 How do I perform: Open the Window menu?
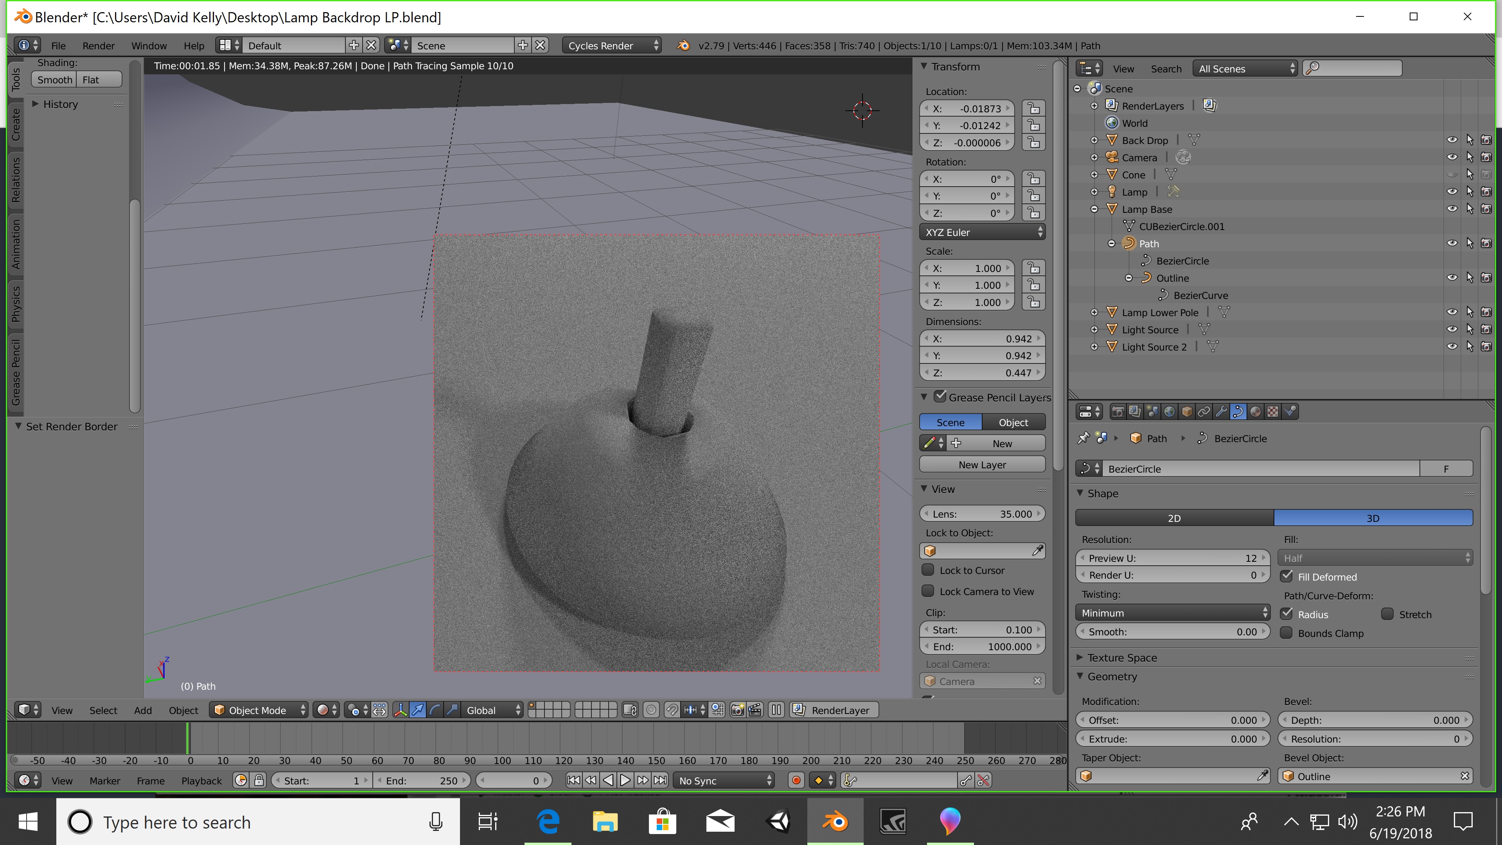click(149, 45)
